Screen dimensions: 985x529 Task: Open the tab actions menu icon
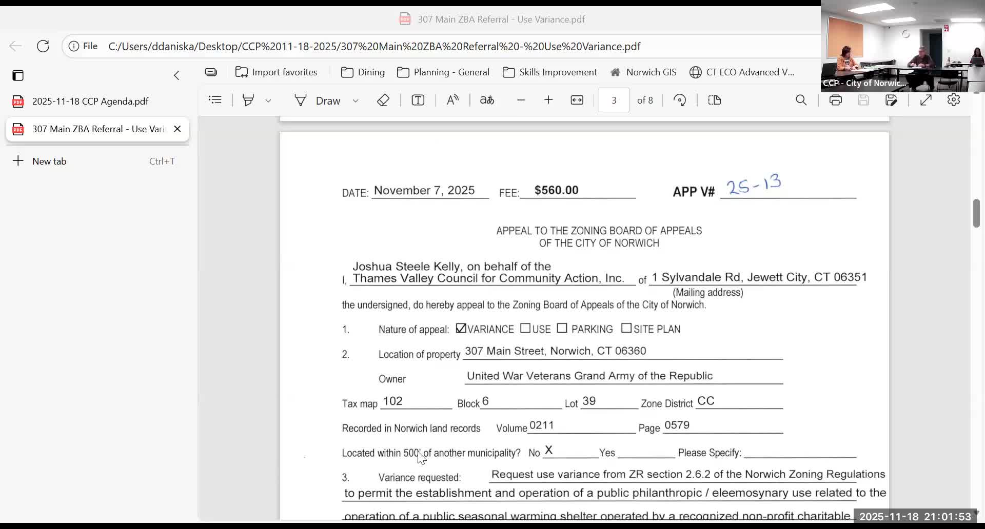coord(18,76)
